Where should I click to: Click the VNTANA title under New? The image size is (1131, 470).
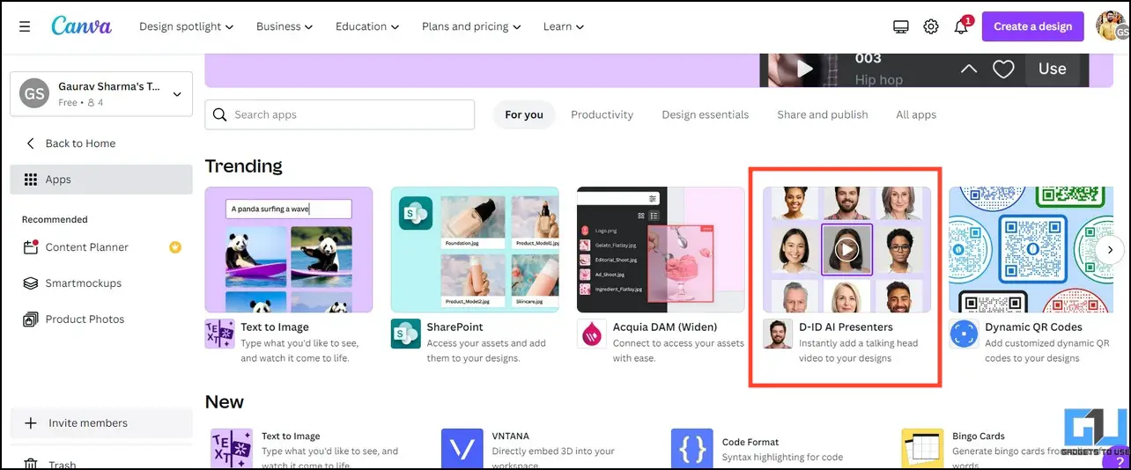click(513, 436)
